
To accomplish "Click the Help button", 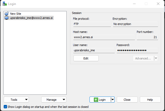I will [x=150, y=100].
